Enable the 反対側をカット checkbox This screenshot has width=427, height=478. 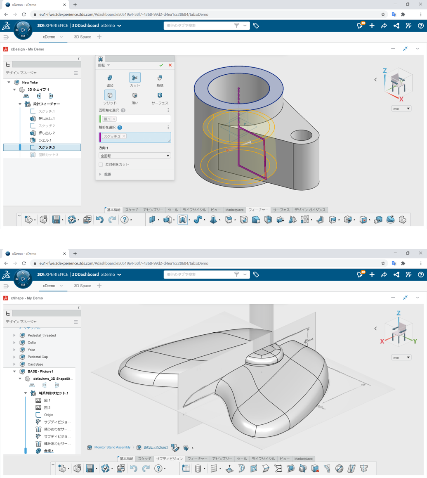(x=101, y=165)
